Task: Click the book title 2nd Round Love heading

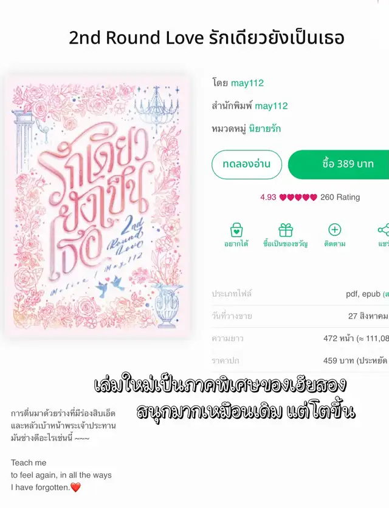Action: 206,38
